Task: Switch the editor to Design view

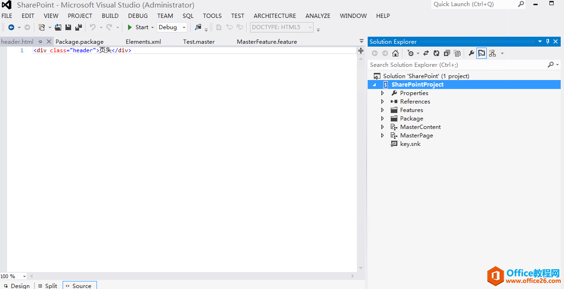Action: (x=18, y=285)
